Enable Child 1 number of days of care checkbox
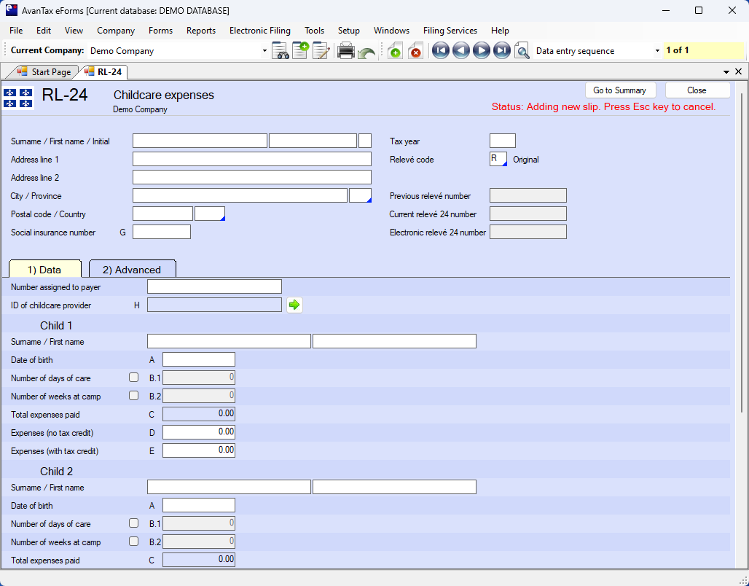 click(x=133, y=378)
